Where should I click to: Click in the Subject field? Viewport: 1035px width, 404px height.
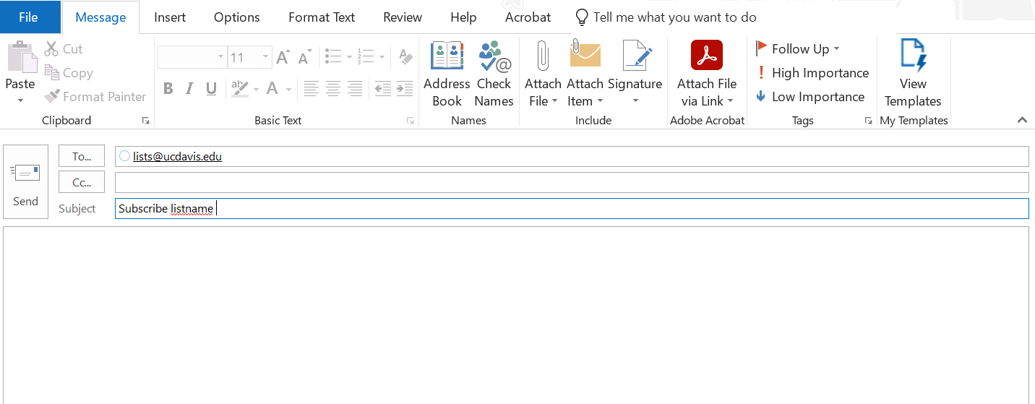point(571,209)
